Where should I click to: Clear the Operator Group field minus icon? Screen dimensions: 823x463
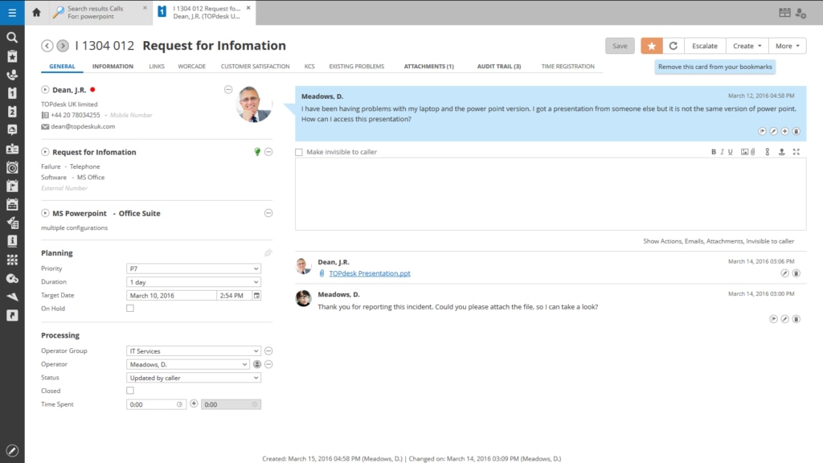pyautogui.click(x=268, y=350)
